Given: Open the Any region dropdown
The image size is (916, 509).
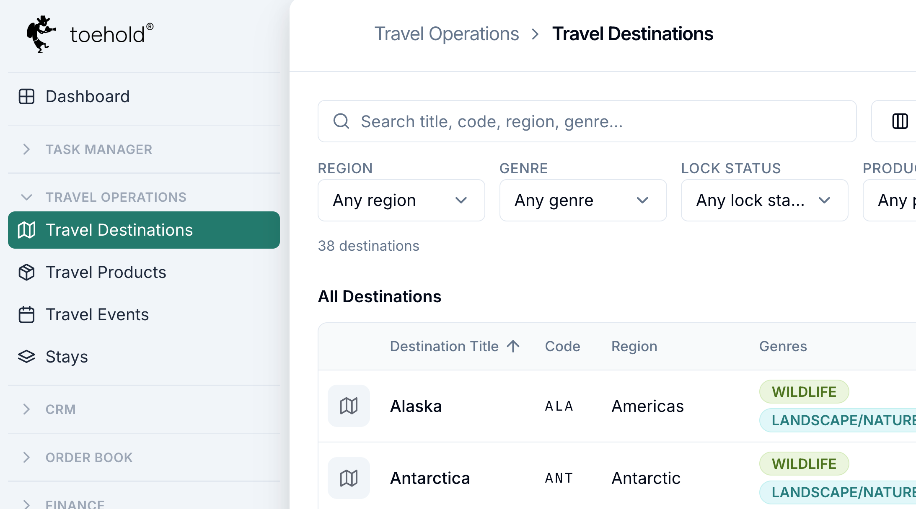Looking at the screenshot, I should coord(401,201).
